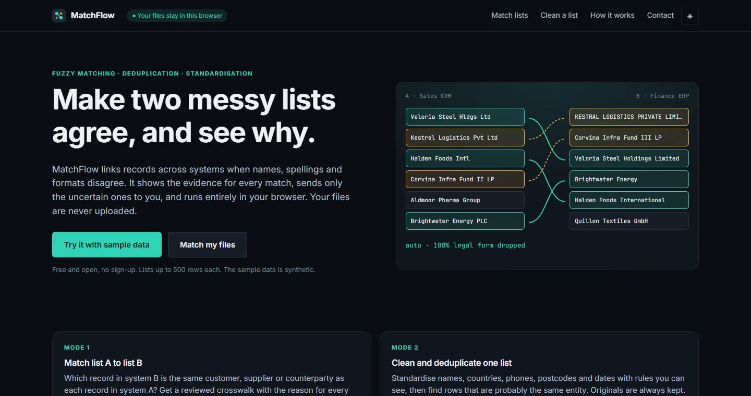Select the Brightwater Energy record in list B
The image size is (751, 396).
629,179
